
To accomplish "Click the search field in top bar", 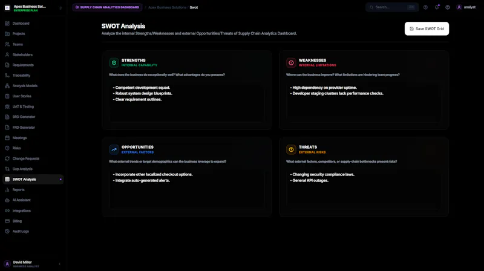I will (x=392, y=7).
